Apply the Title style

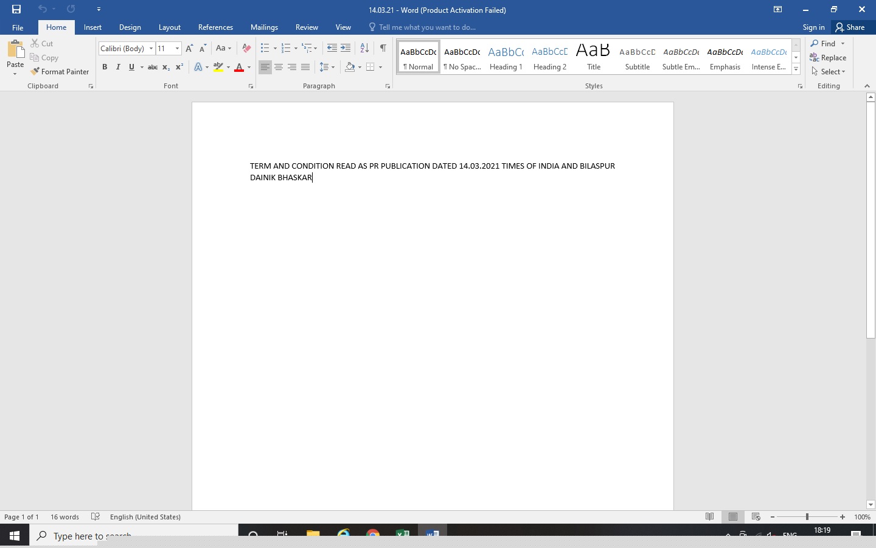594,57
